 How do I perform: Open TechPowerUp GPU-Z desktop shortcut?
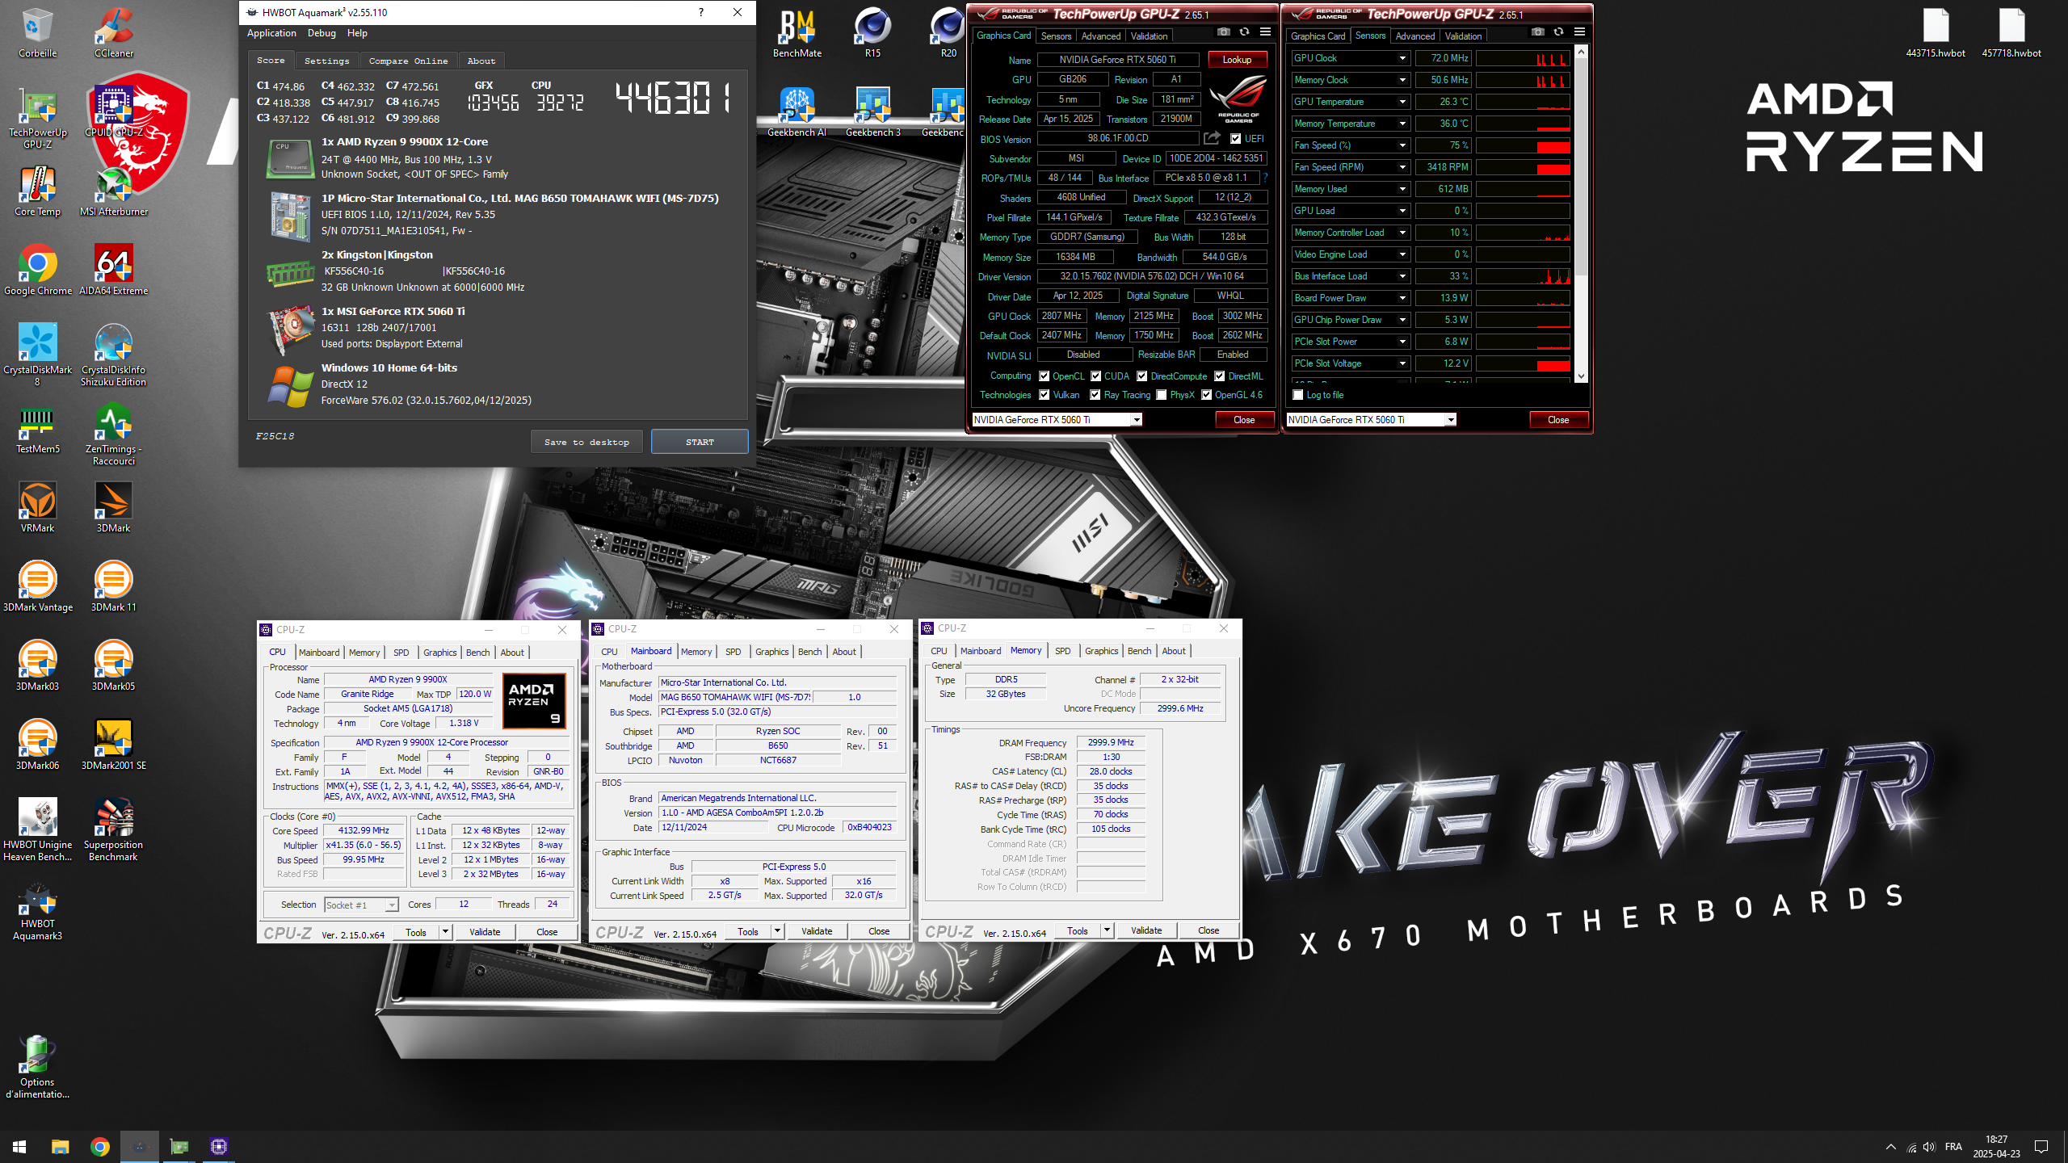click(x=37, y=119)
